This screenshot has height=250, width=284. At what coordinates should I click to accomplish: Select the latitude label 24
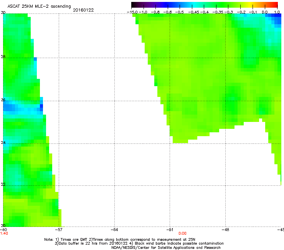coord(3,143)
